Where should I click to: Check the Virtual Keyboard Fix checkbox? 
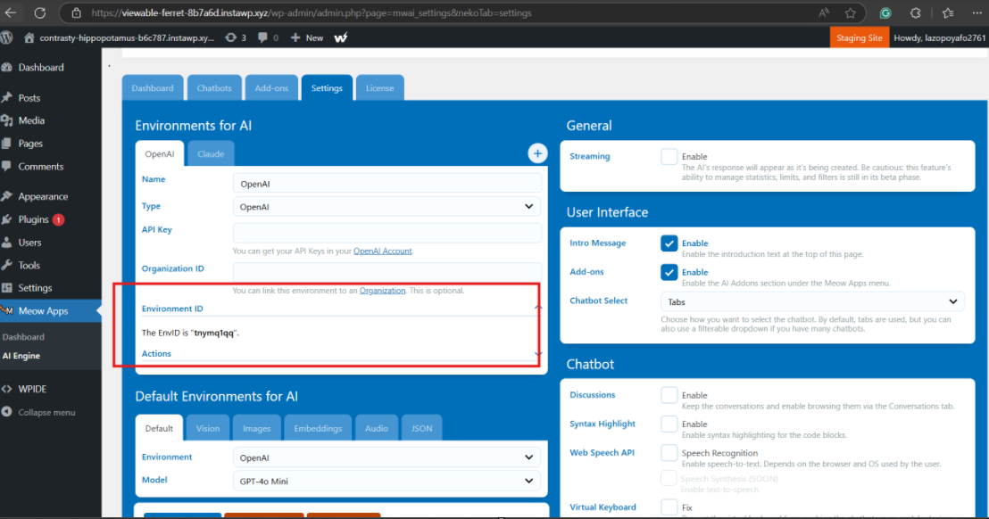pos(669,507)
